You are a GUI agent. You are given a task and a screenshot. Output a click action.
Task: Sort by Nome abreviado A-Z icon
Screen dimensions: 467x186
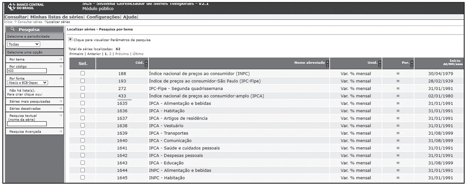pyautogui.click(x=327, y=63)
